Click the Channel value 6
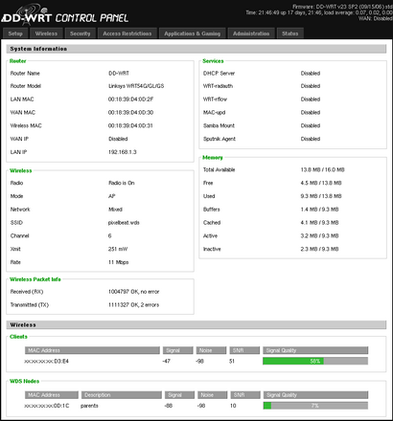This screenshot has width=393, height=421. [x=110, y=236]
